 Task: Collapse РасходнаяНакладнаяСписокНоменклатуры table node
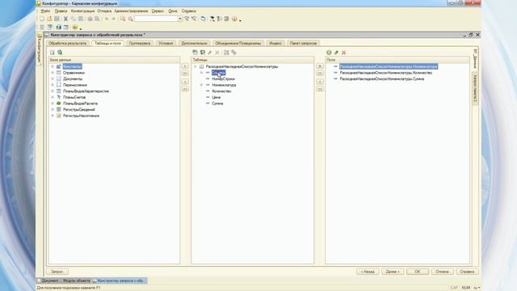pyautogui.click(x=195, y=66)
